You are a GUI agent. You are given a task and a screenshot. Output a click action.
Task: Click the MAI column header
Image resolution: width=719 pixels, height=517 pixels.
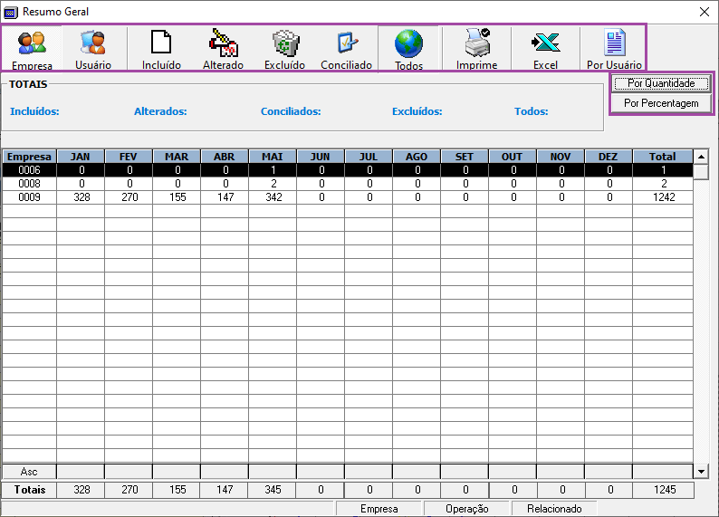click(x=273, y=157)
